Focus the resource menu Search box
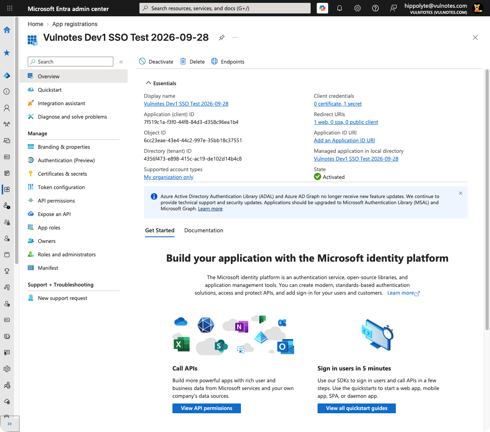Screen dimensions: 490x432 [x=71, y=62]
